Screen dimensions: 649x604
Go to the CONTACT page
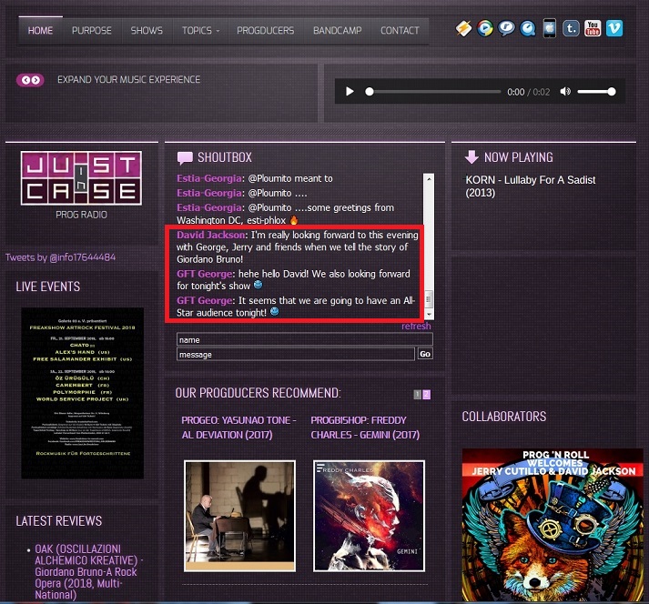(400, 31)
